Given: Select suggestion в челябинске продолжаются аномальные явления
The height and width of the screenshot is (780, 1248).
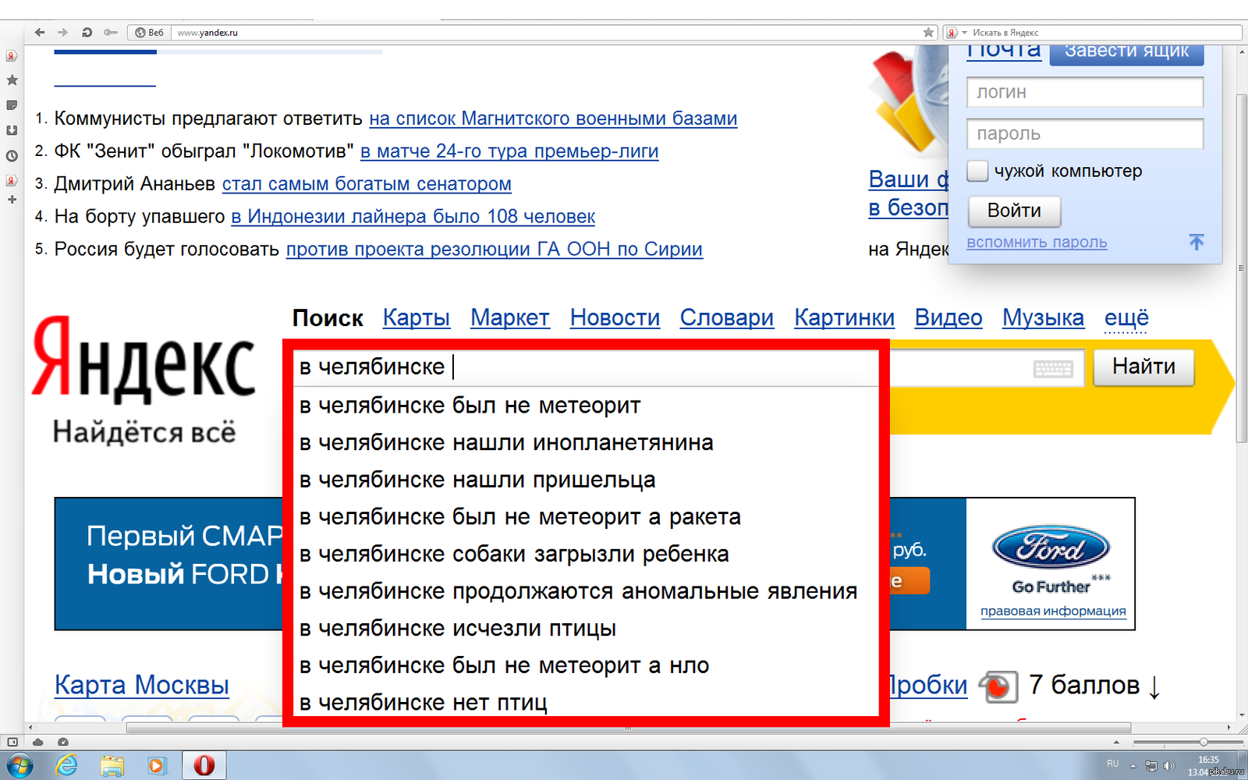Looking at the screenshot, I should 586,591.
